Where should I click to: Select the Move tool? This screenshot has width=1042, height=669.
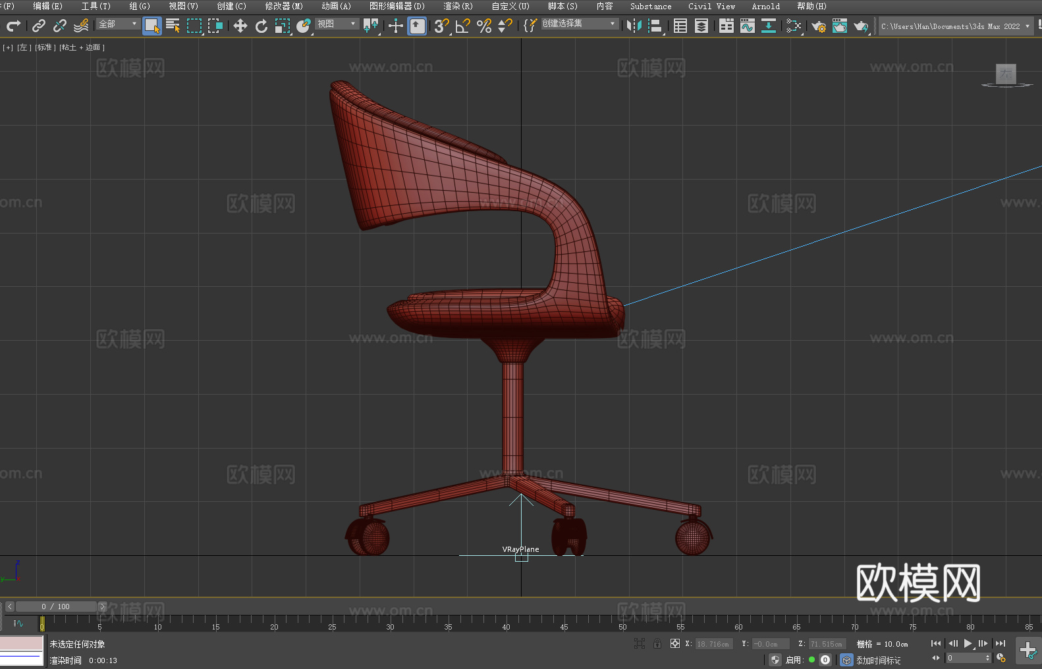click(x=240, y=26)
